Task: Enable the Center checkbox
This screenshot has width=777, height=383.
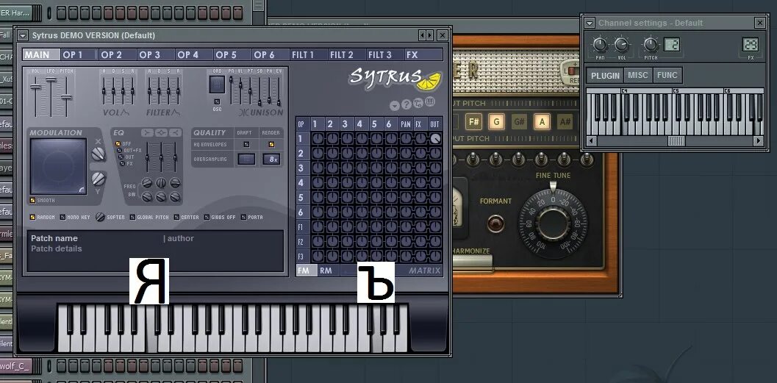Action: (x=176, y=217)
